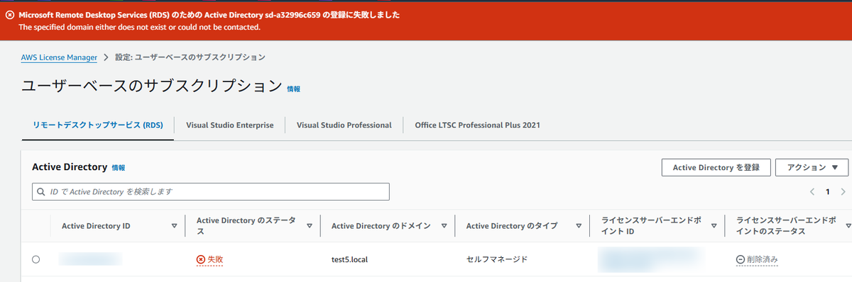Select page 1 in the pagination

tap(827, 192)
